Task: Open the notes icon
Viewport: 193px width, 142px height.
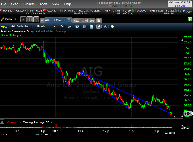Action: [112, 26]
